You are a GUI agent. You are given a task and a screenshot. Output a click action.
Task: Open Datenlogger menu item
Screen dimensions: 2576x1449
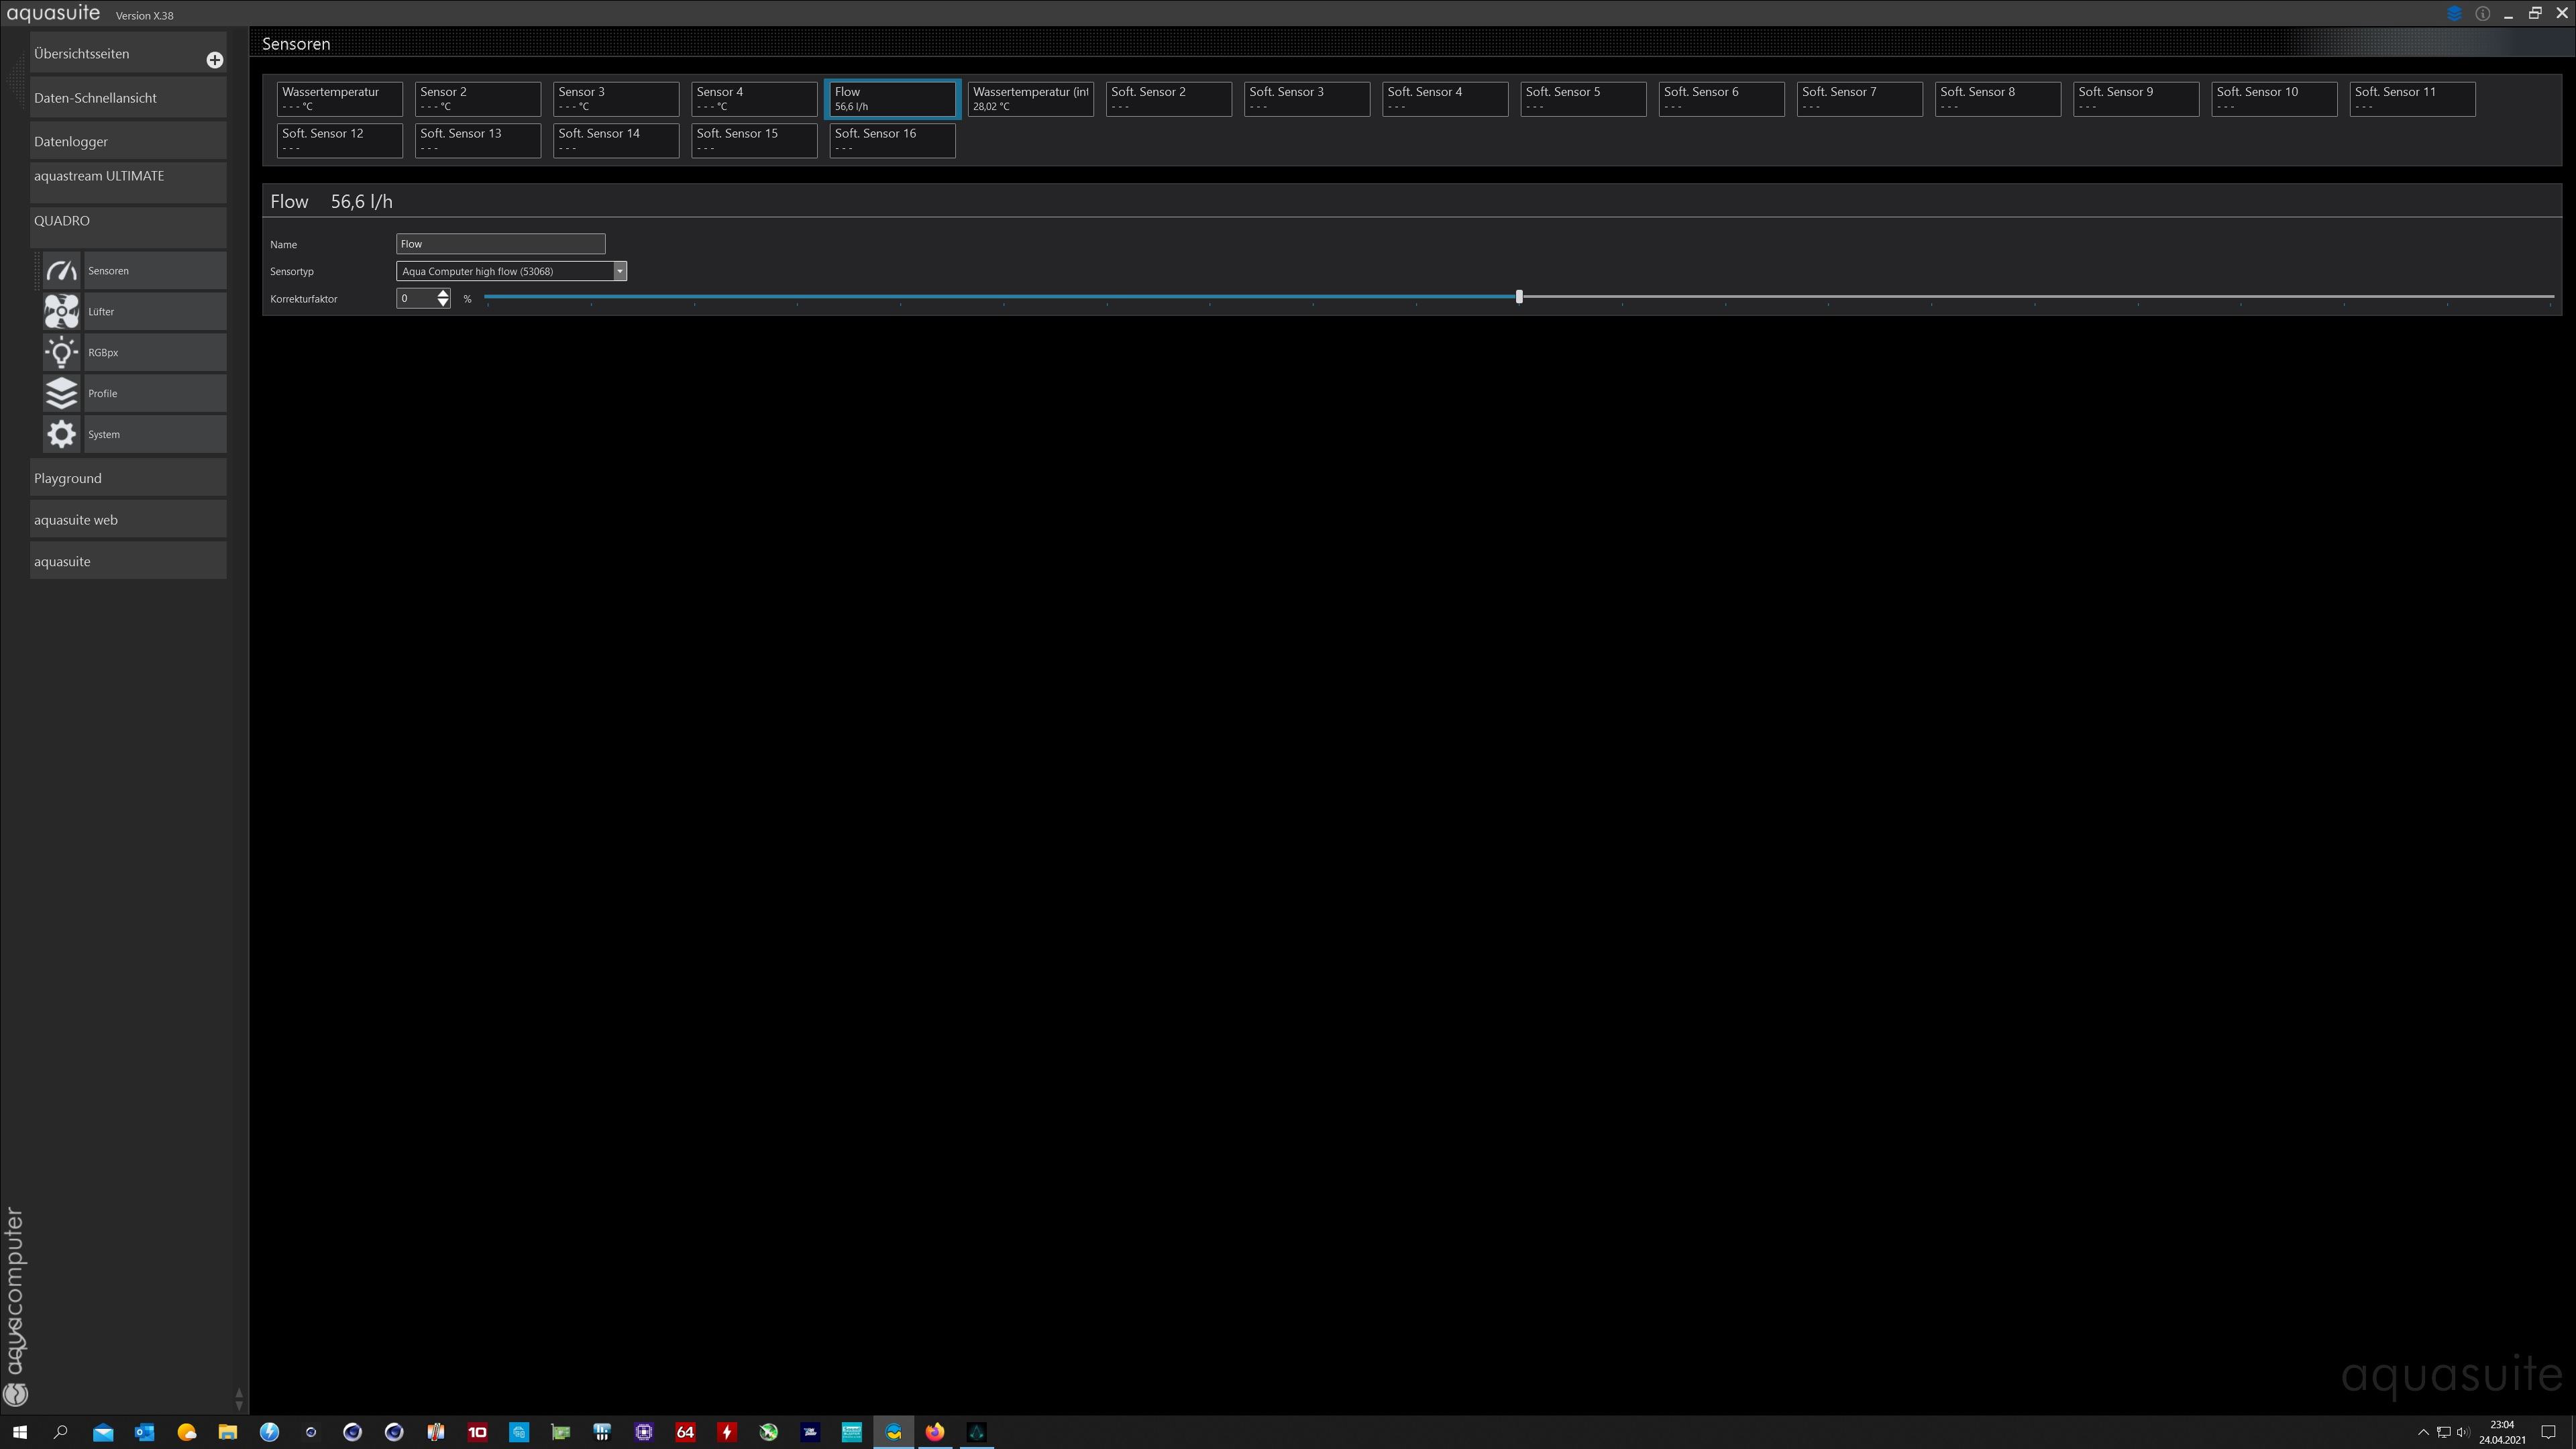pos(128,142)
